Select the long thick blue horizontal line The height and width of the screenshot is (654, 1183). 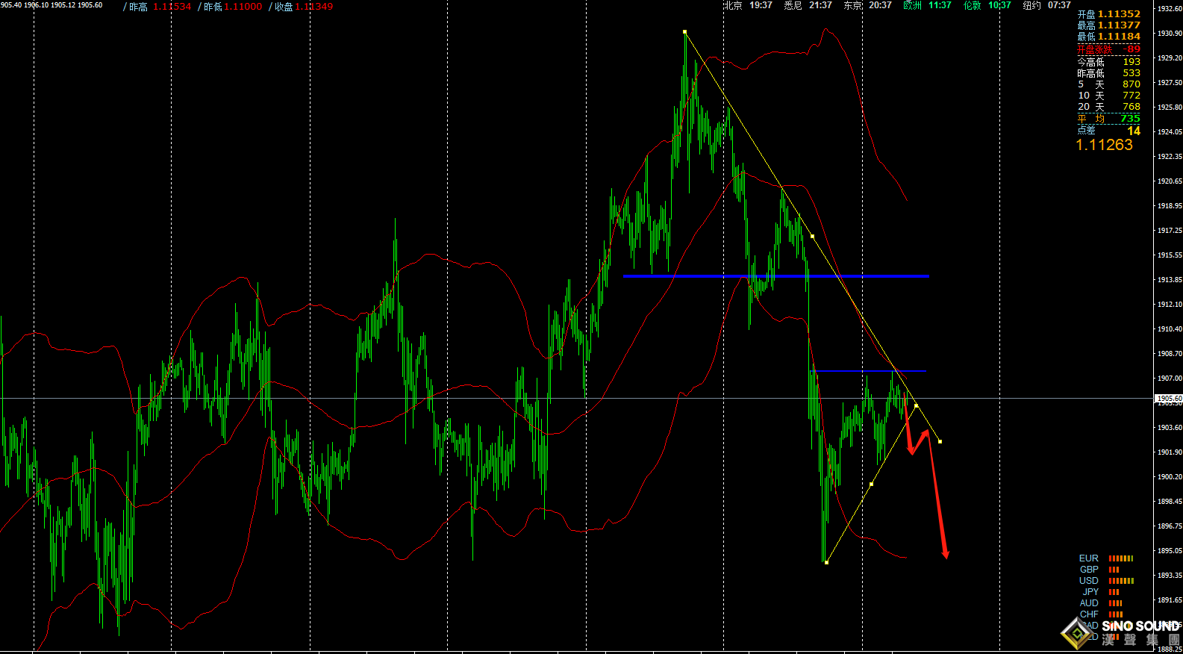[776, 276]
